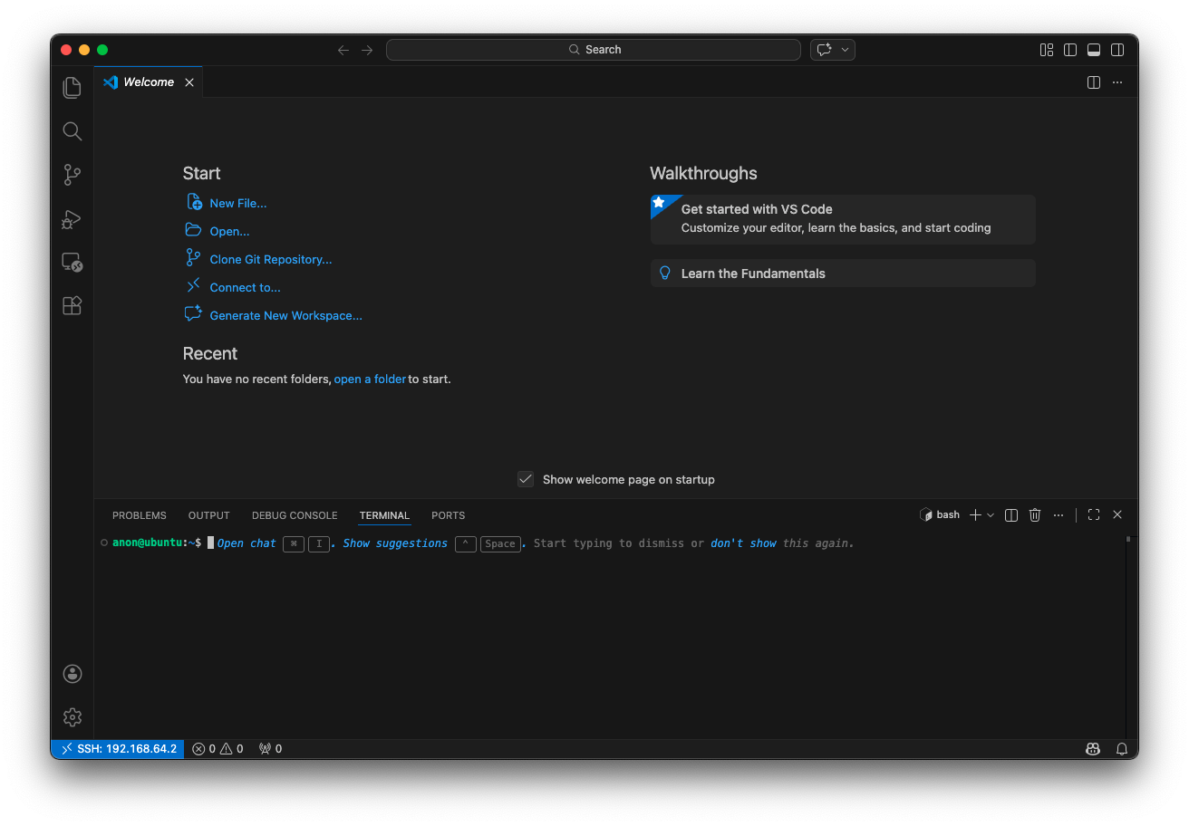
Task: Toggle the bottom panel layout button
Action: coord(1094,50)
